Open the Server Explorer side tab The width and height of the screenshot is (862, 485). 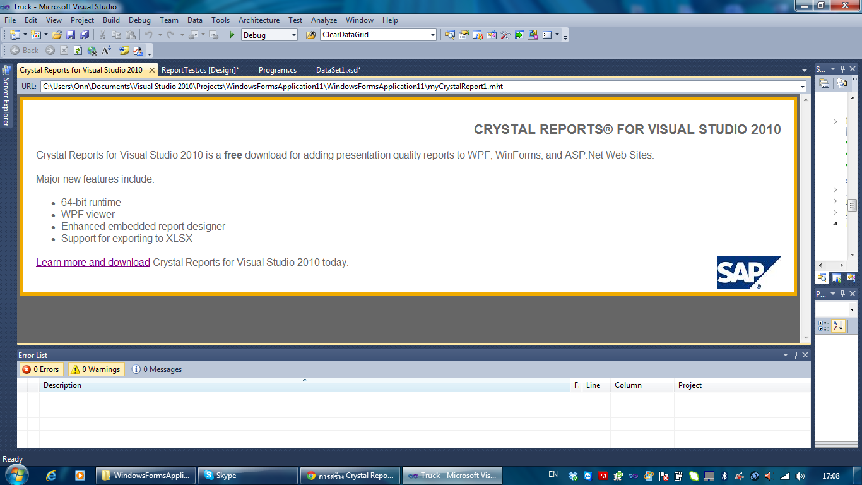tap(6, 96)
